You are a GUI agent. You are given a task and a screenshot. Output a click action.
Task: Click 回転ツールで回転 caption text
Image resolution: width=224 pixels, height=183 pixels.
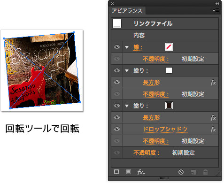click(x=42, y=129)
